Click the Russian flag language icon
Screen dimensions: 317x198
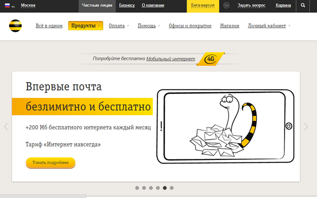click(x=7, y=5)
